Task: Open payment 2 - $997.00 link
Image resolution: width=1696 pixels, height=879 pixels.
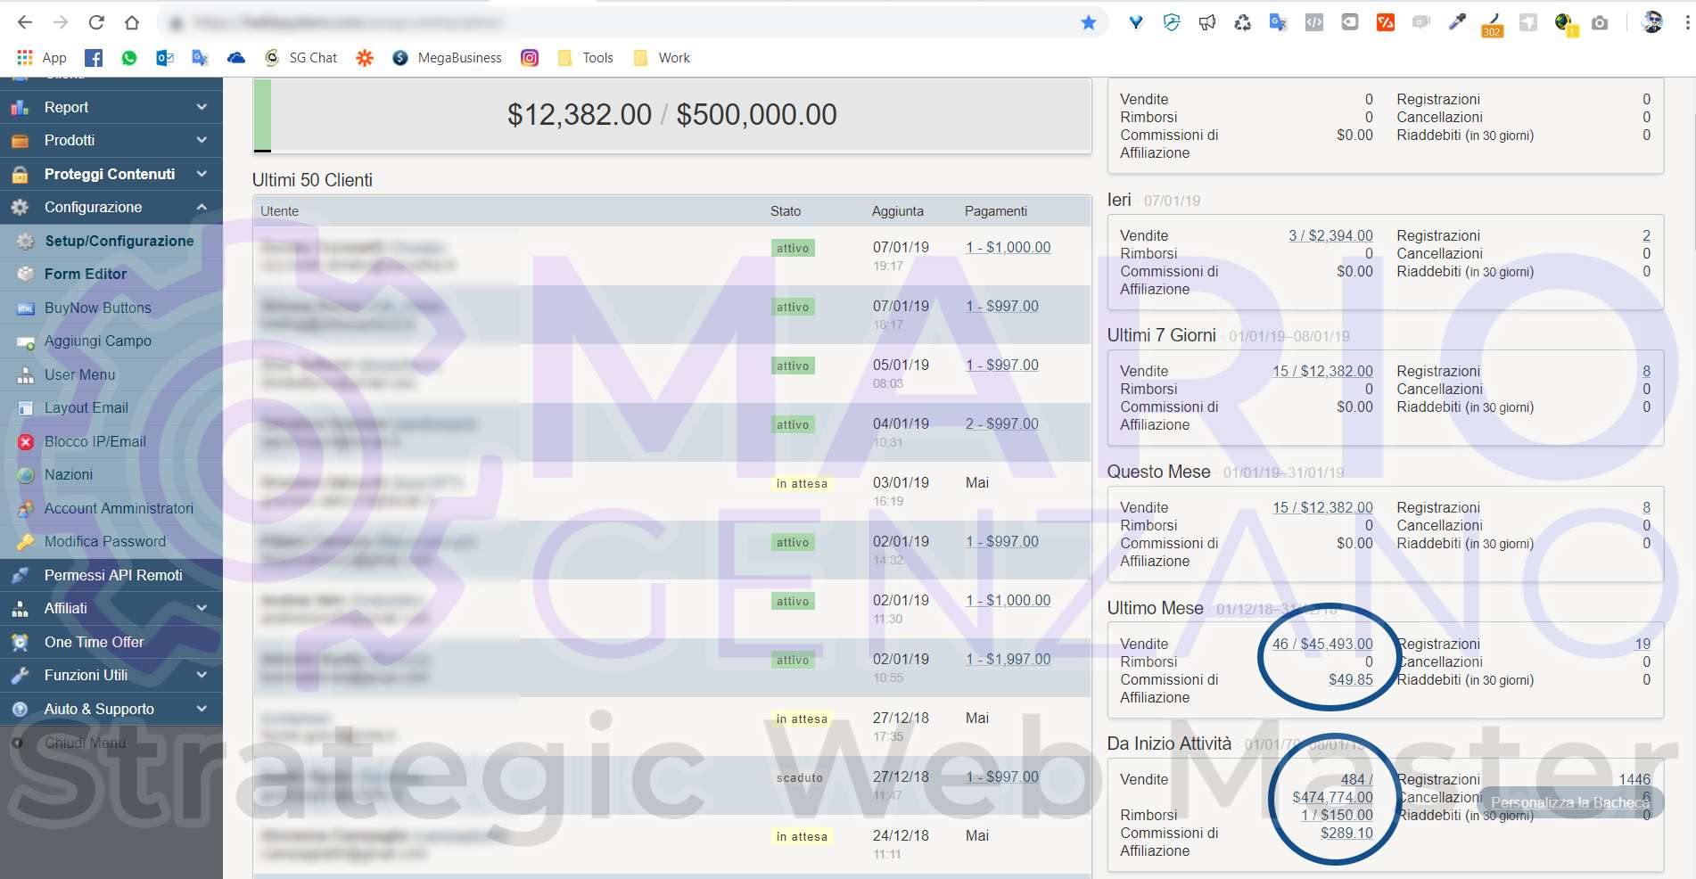Action: (1001, 423)
